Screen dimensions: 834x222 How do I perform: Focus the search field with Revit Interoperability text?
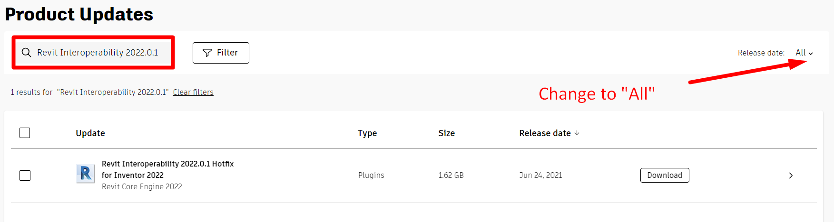point(98,53)
